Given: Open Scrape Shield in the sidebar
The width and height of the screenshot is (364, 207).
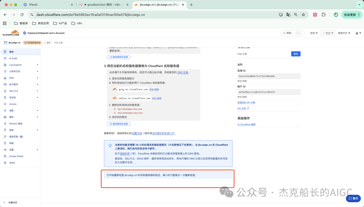Looking at the screenshot, I should 16,156.
